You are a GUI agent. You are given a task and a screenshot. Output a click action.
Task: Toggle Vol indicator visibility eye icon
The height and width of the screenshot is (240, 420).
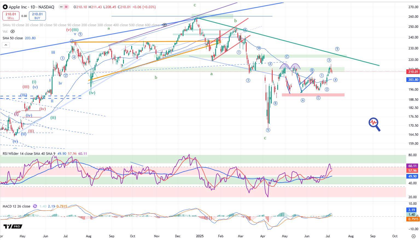click(x=12, y=31)
